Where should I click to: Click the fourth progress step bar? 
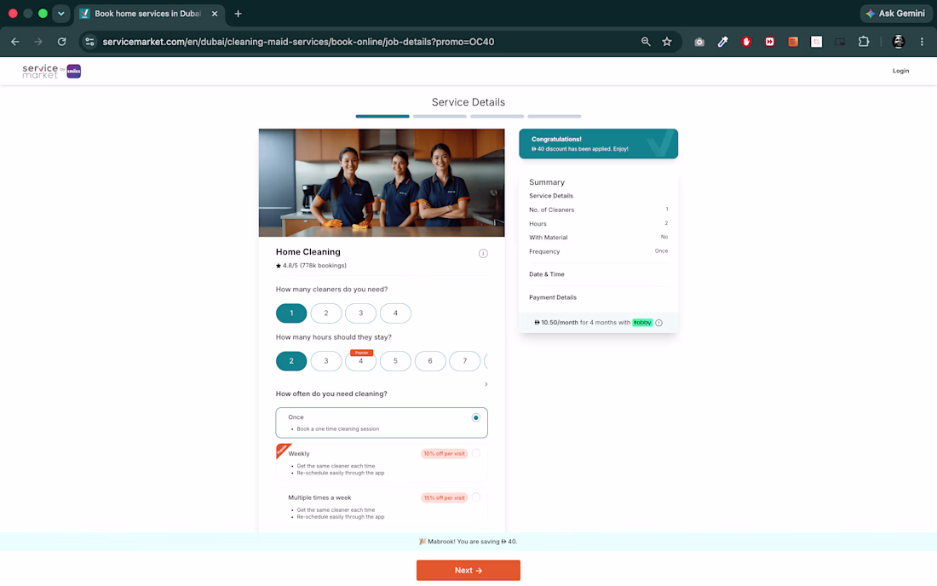pos(555,116)
